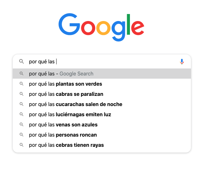The width and height of the screenshot is (203, 171).
Task: Click the microphone voice search icon
Action: pos(182,62)
